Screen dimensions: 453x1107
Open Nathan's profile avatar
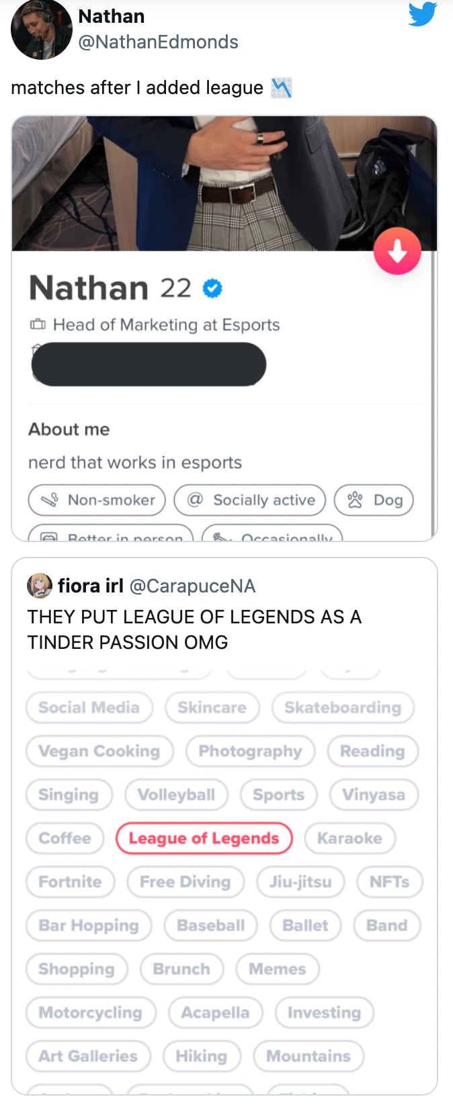click(x=41, y=30)
